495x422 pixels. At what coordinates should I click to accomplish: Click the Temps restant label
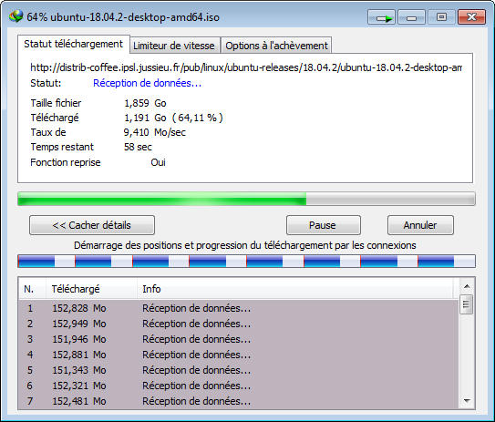coord(62,147)
